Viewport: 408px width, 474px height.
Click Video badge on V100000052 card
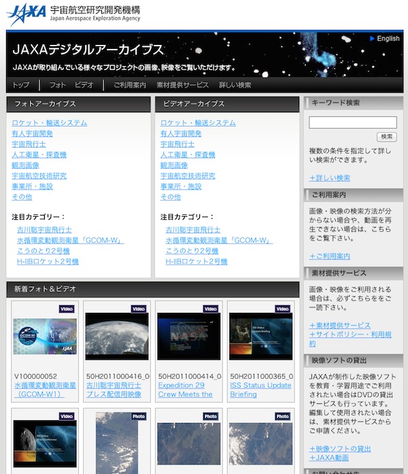67,309
